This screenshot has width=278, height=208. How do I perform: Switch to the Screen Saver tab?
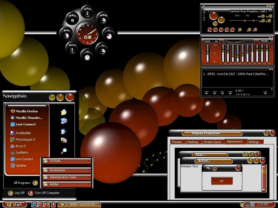pos(213,142)
